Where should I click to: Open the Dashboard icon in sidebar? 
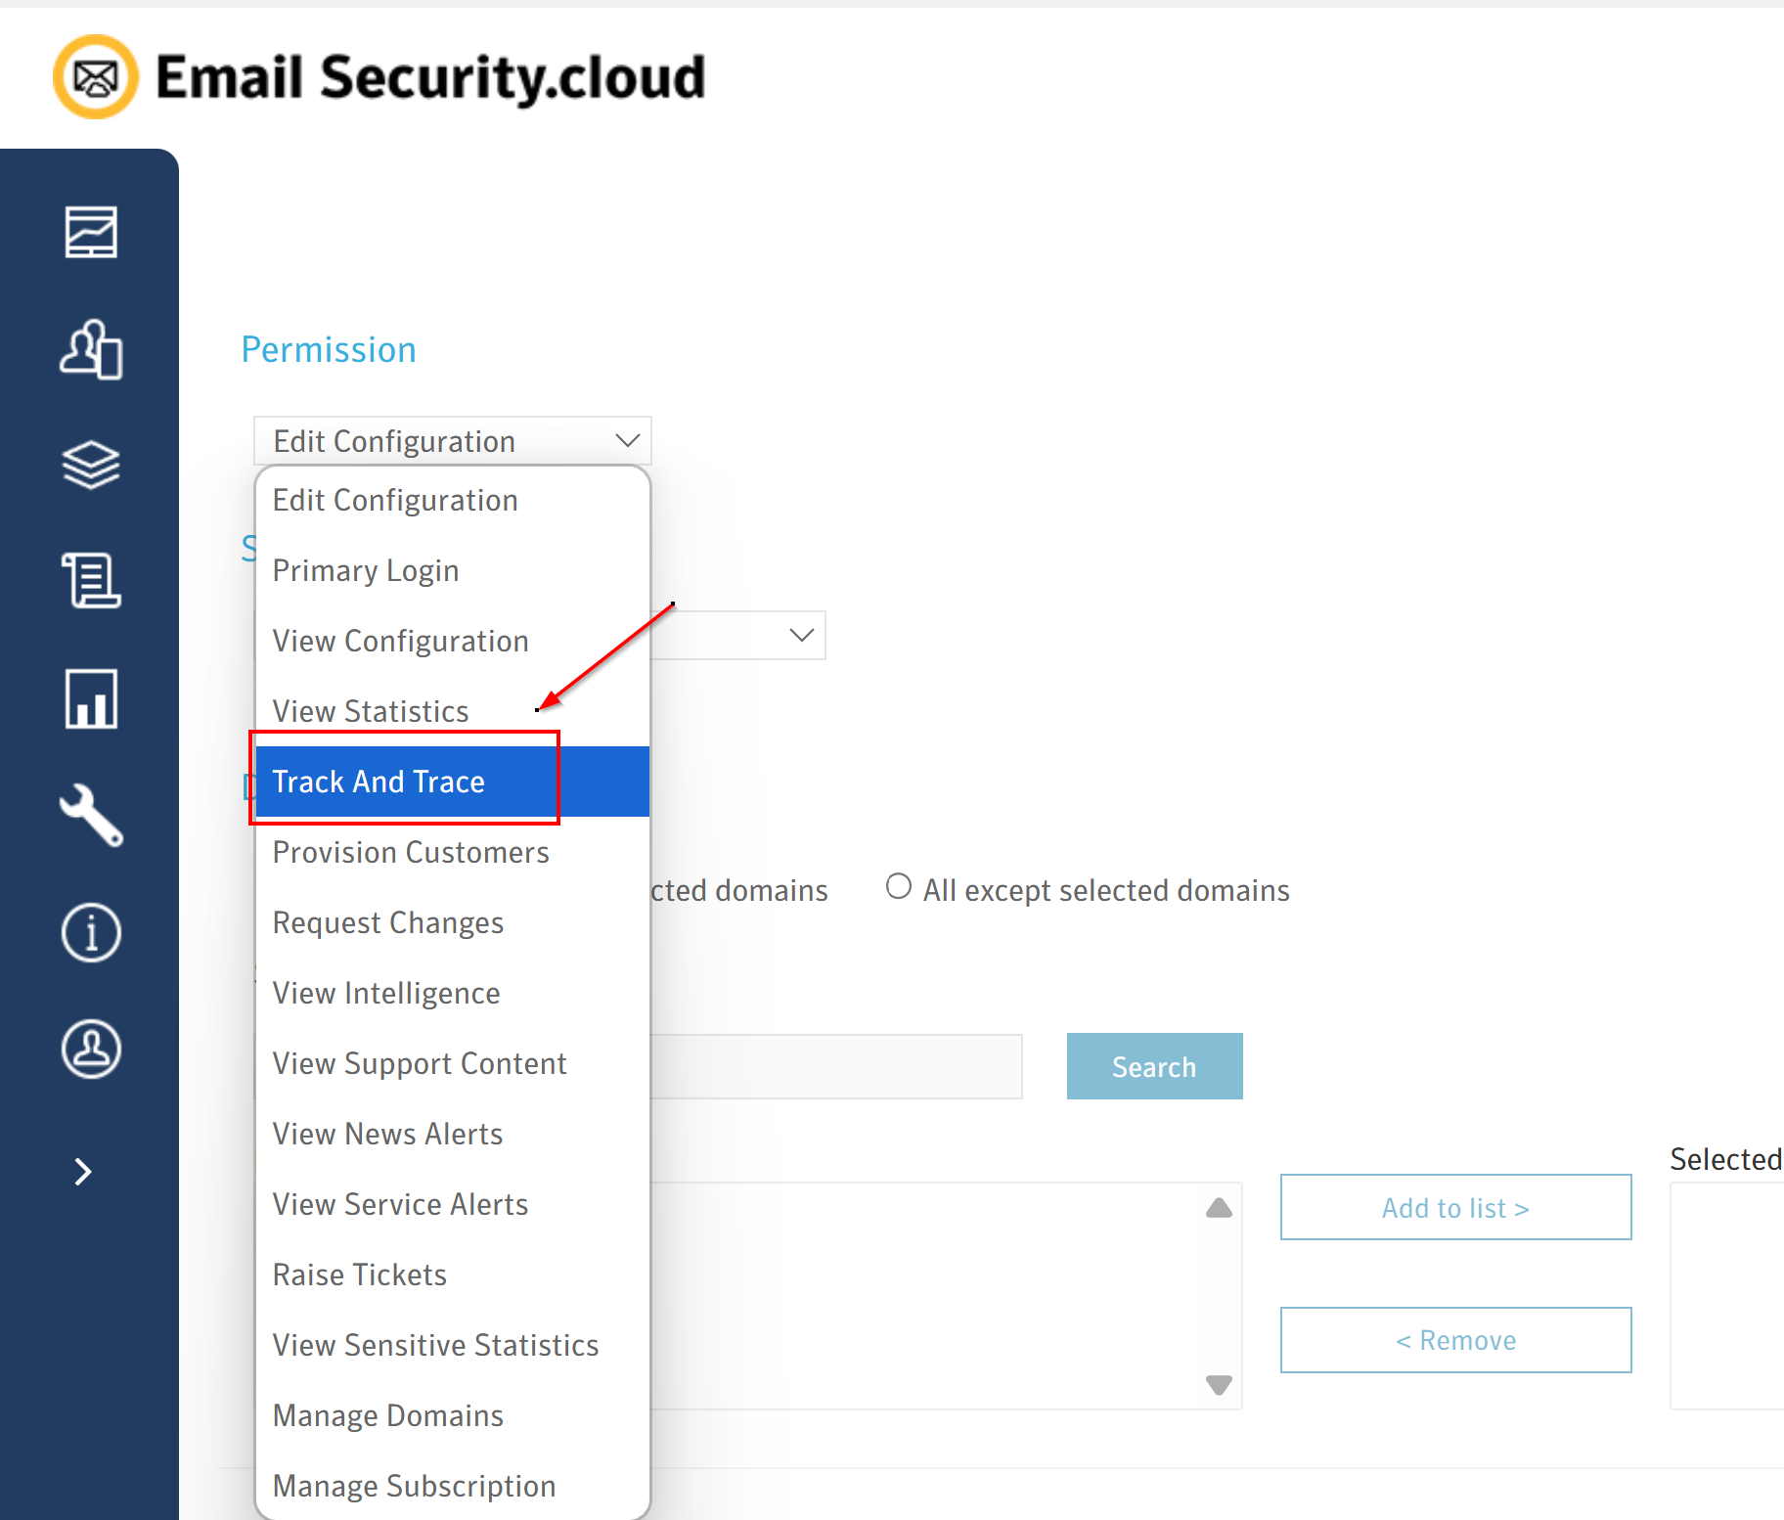(91, 233)
